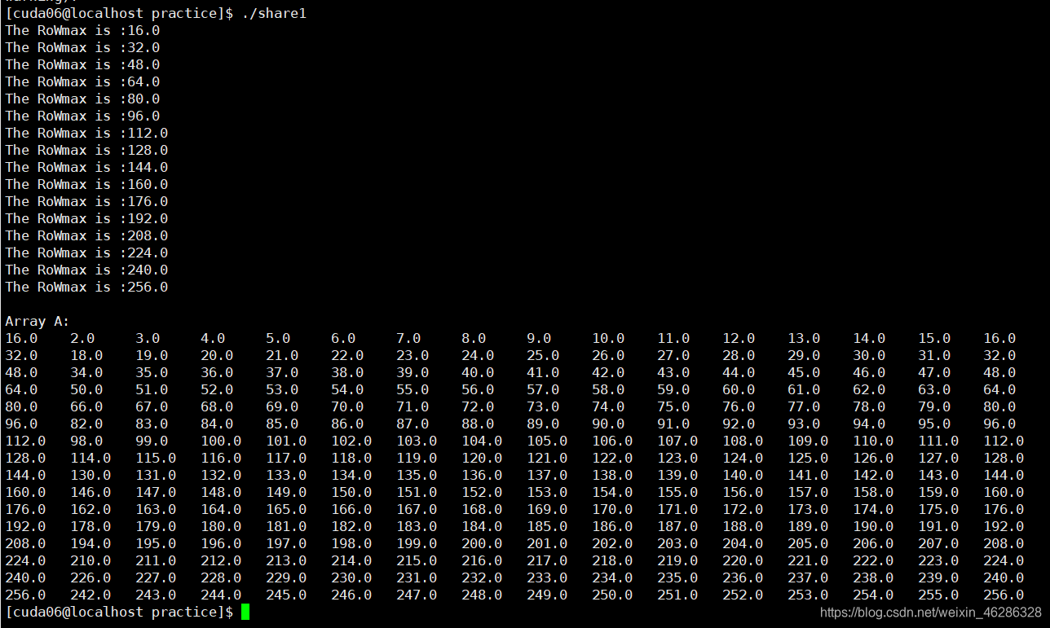
Task: Click array value '58.0'
Action: pyautogui.click(x=608, y=390)
